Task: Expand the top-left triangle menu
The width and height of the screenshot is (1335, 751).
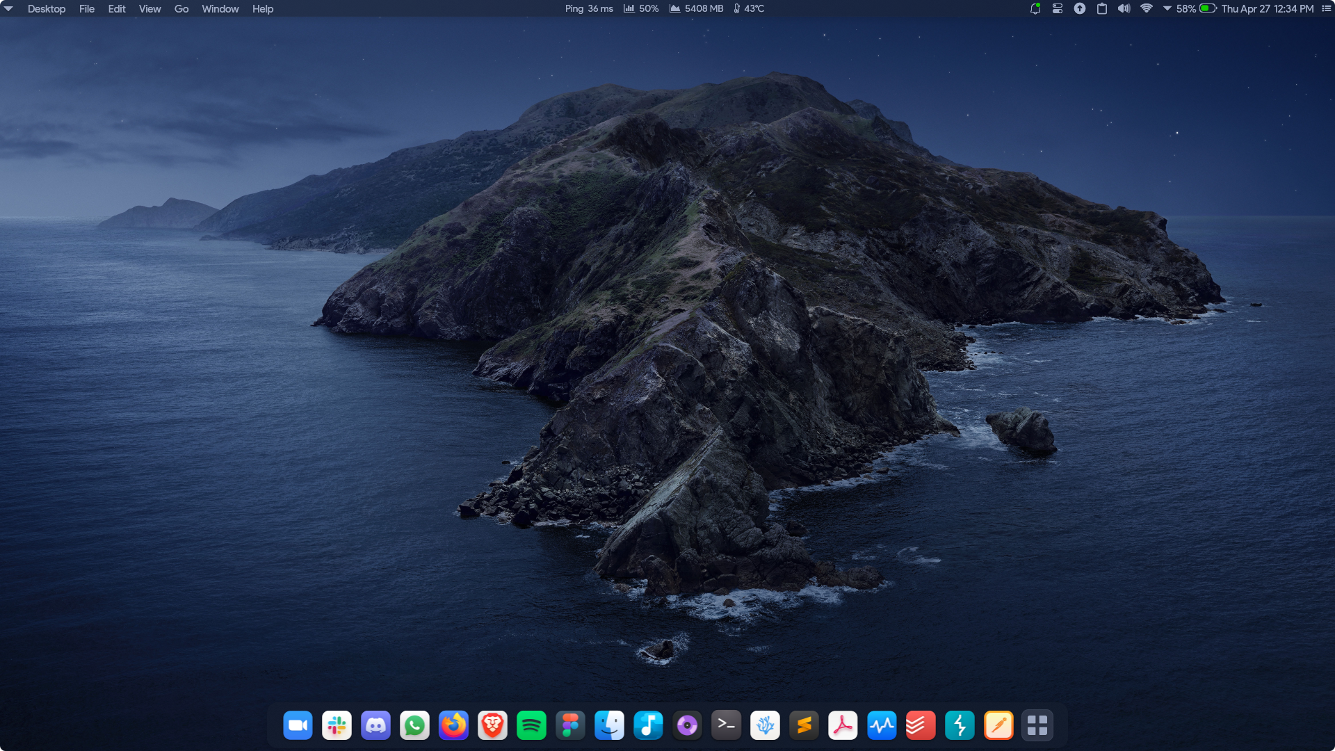Action: pyautogui.click(x=8, y=9)
